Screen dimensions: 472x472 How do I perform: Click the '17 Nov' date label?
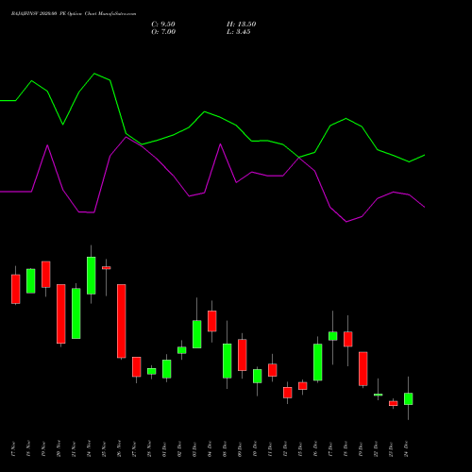coord(13,448)
